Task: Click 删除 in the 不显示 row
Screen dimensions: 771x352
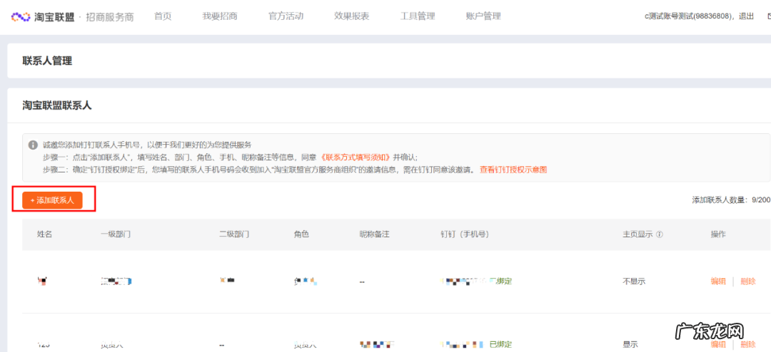Action: tap(748, 281)
